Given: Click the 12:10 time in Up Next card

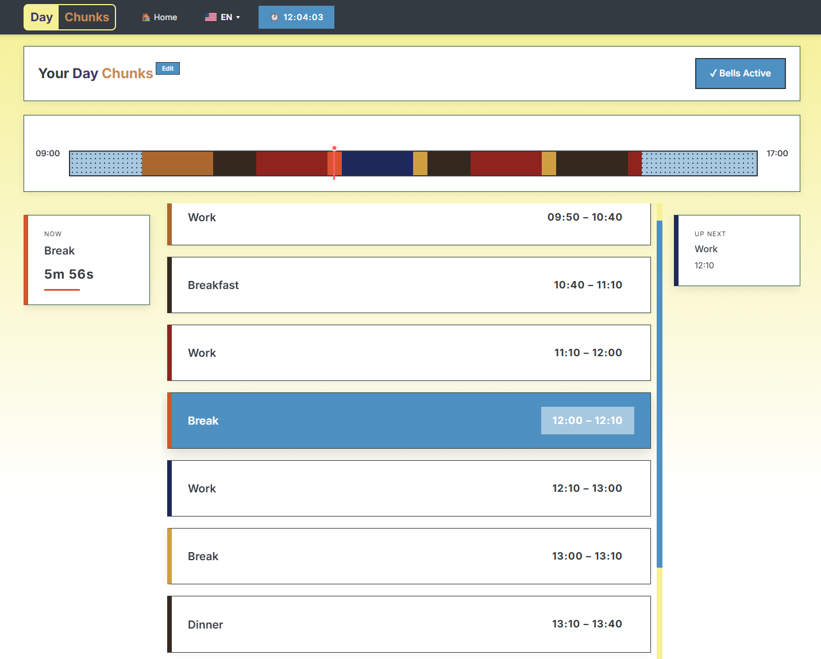Looking at the screenshot, I should [704, 265].
